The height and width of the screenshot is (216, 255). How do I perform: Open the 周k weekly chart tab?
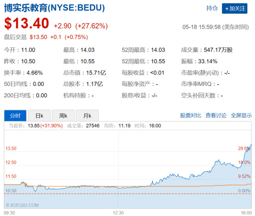coord(63,116)
